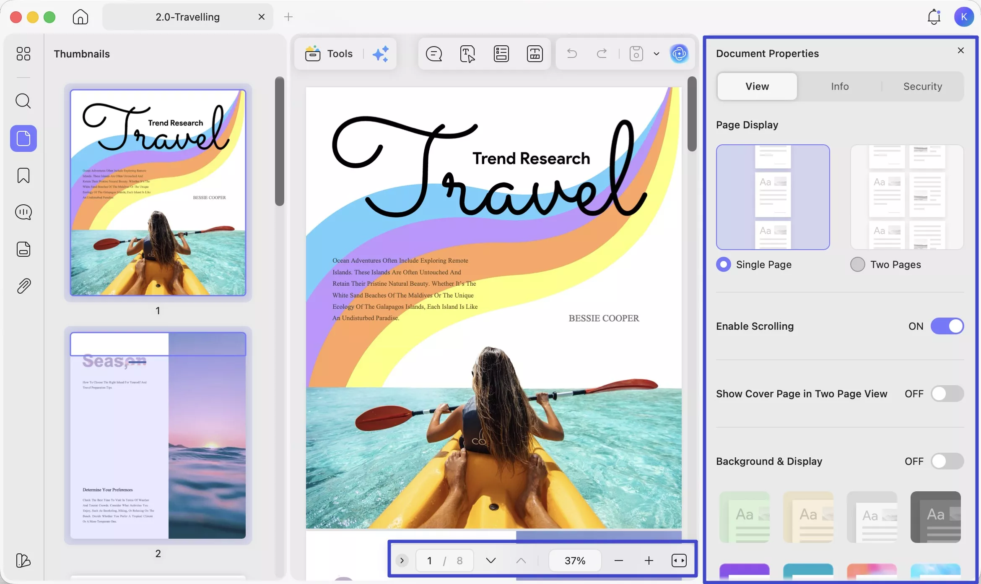Switch to the Info tab

click(x=840, y=86)
